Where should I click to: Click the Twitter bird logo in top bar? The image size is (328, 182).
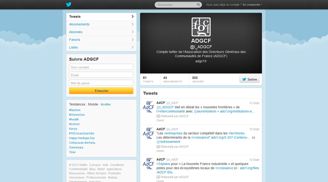[x=69, y=5]
